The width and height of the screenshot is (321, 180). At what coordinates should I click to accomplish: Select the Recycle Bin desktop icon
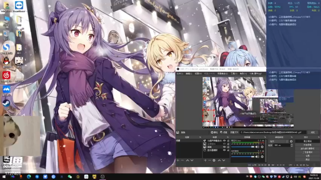[6, 35]
